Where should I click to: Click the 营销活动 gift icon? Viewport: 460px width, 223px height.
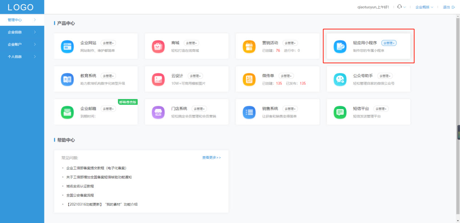(249, 46)
